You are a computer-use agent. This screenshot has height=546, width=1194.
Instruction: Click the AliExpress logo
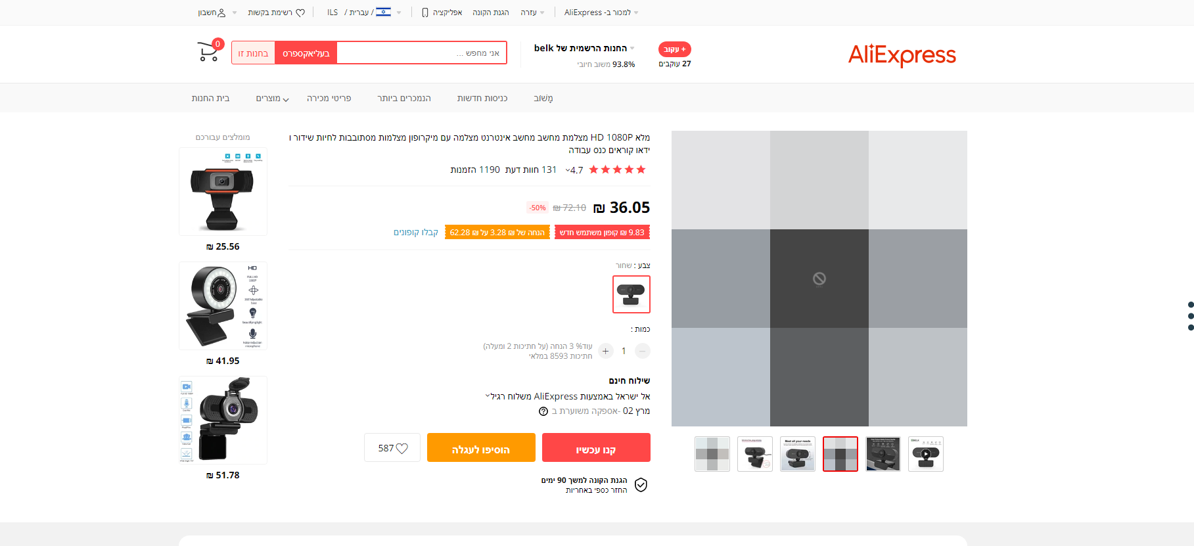[x=902, y=55]
